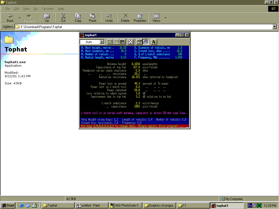Switch to untitled - Paint taskbar button
Image resolution: width=279 pixels, height=209 pixels.
tap(92, 205)
